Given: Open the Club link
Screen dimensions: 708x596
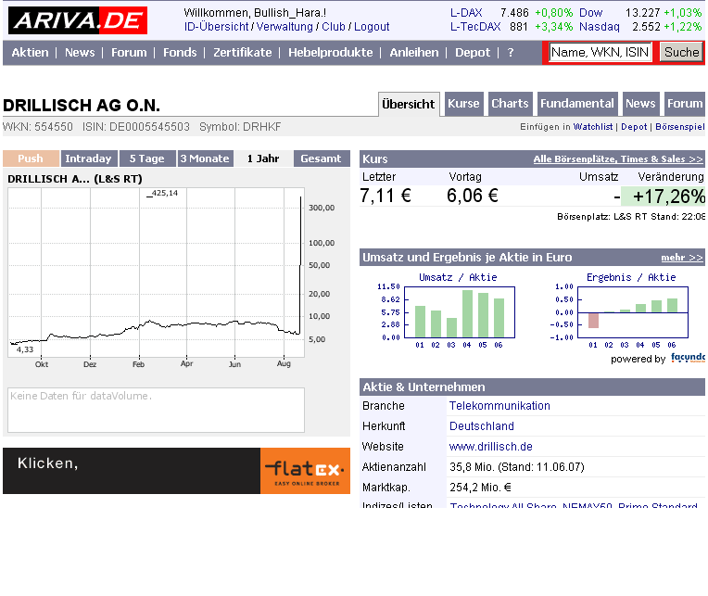Looking at the screenshot, I should point(334,27).
